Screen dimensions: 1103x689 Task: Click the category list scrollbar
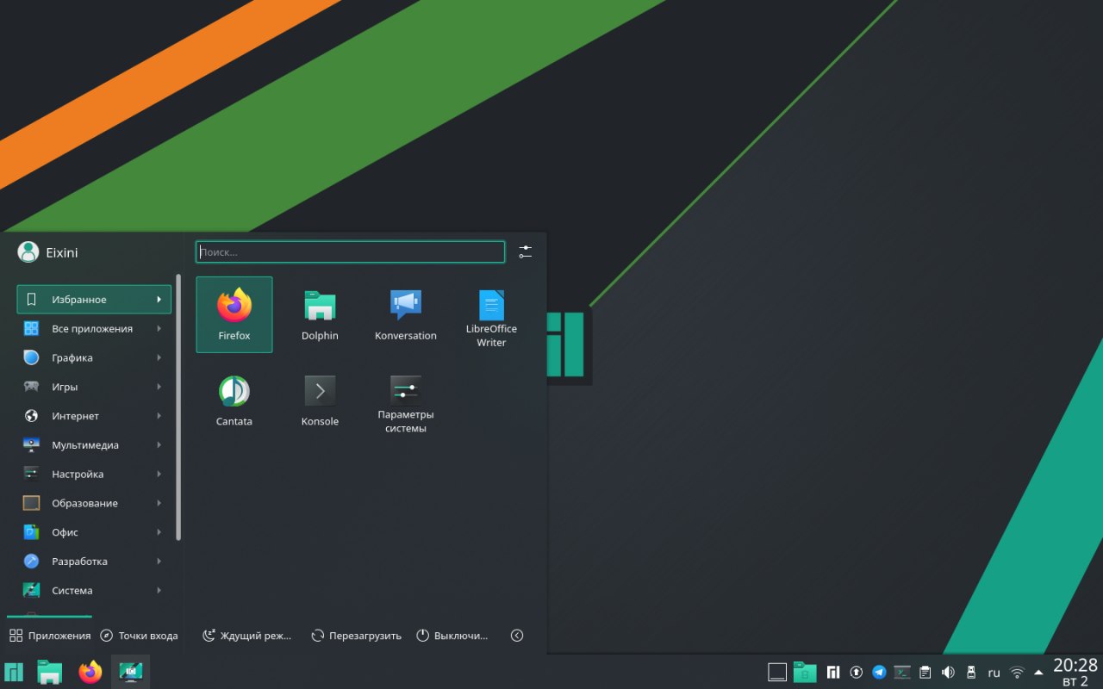click(x=178, y=407)
